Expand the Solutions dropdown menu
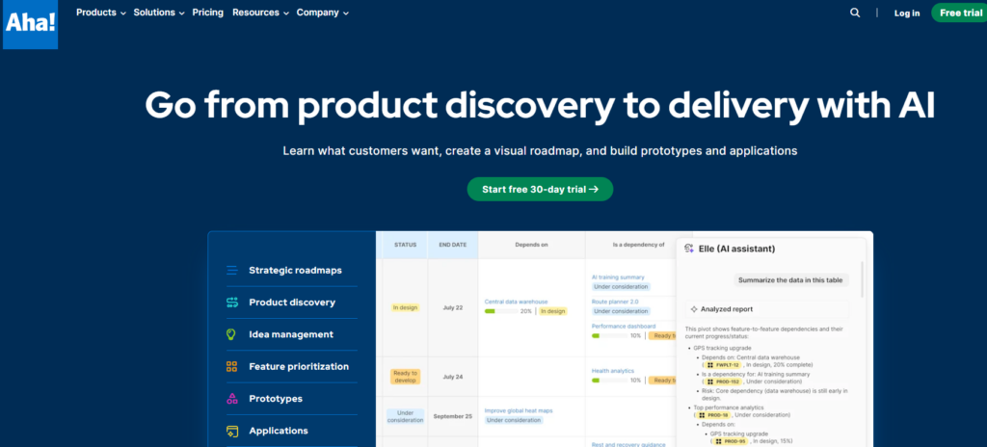Screen dimensions: 987x447 click(x=159, y=13)
